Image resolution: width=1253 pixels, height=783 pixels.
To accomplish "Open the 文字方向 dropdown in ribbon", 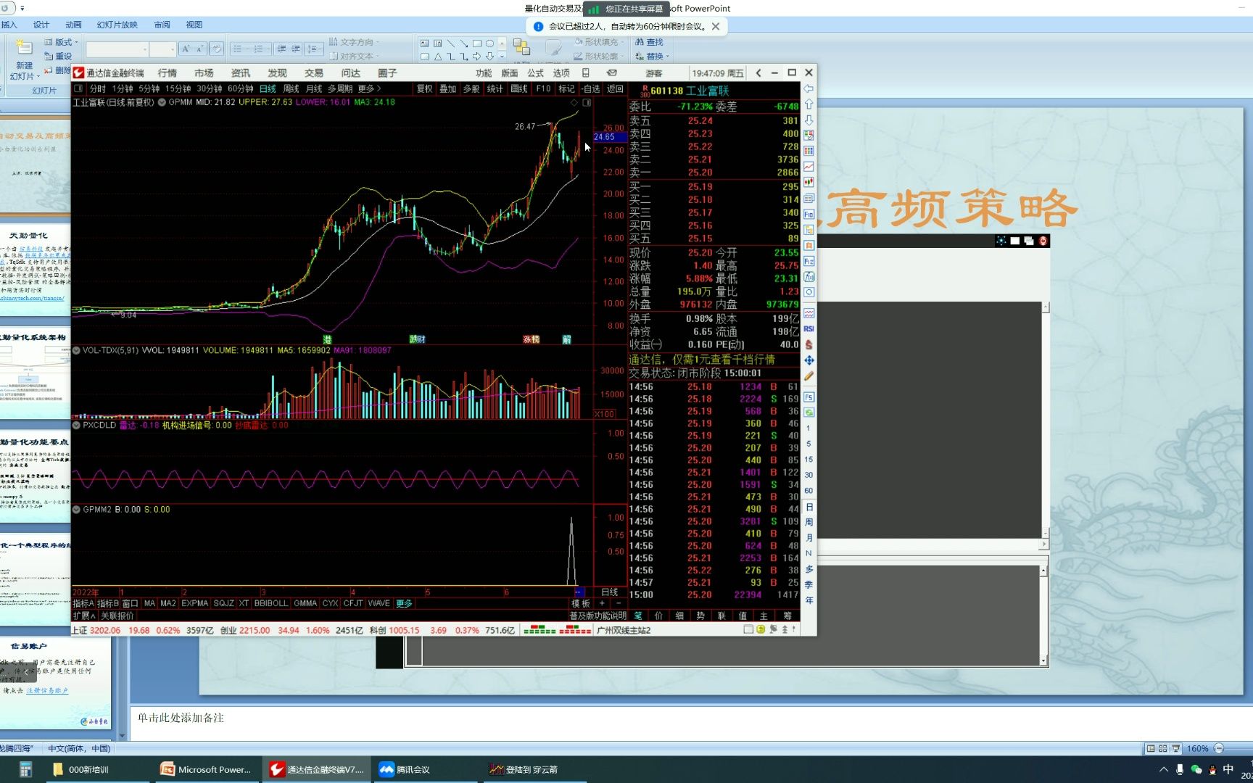I will point(355,42).
